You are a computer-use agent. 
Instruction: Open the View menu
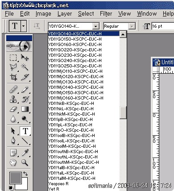tap(124, 14)
